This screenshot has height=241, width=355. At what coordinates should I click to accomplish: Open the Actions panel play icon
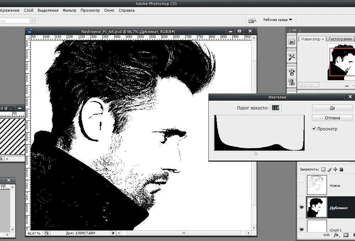click(x=292, y=42)
